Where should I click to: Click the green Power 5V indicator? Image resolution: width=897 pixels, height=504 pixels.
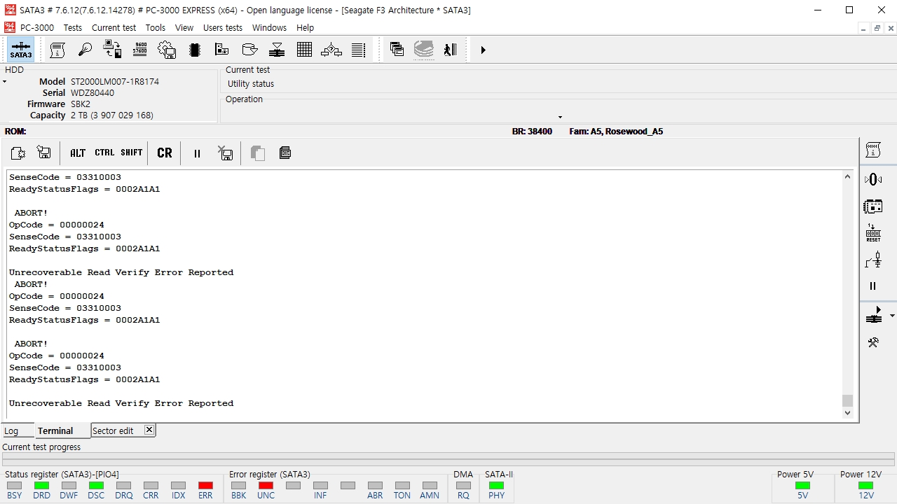click(802, 486)
